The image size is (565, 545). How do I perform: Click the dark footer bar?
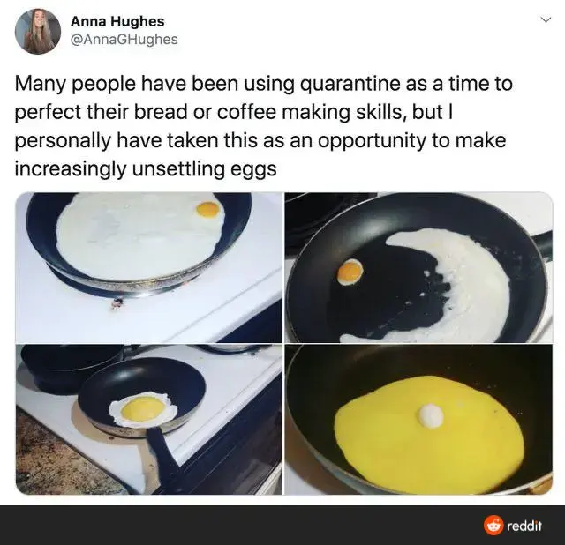pos(282,526)
